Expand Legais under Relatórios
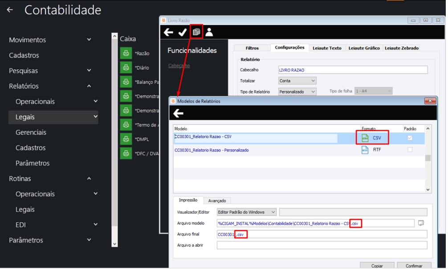The image size is (448, 269). point(96,117)
